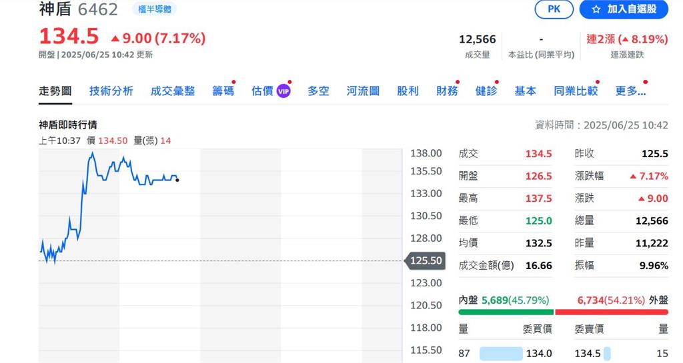
Task: Click the red 外盤 ratio bar
Action: (611, 312)
